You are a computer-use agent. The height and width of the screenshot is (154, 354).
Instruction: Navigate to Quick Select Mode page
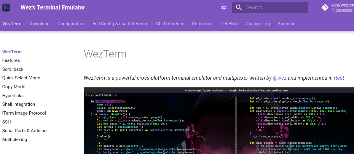click(x=21, y=78)
